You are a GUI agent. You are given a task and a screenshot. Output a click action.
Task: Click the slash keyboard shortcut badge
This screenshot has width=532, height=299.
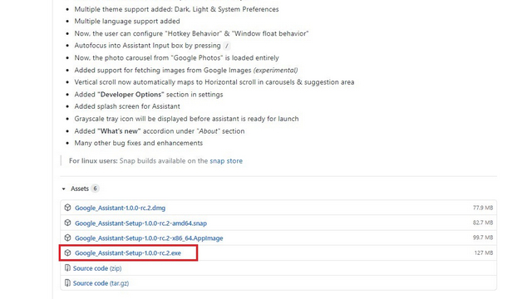pyautogui.click(x=227, y=46)
